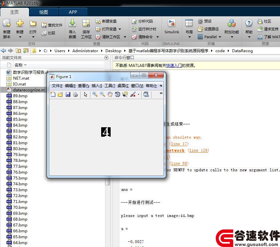Select the Rotate 3D tool in Figure 1

117,94
